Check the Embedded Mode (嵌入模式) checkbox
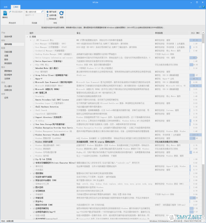The height and width of the screenshot is (223, 206). click(34, 68)
